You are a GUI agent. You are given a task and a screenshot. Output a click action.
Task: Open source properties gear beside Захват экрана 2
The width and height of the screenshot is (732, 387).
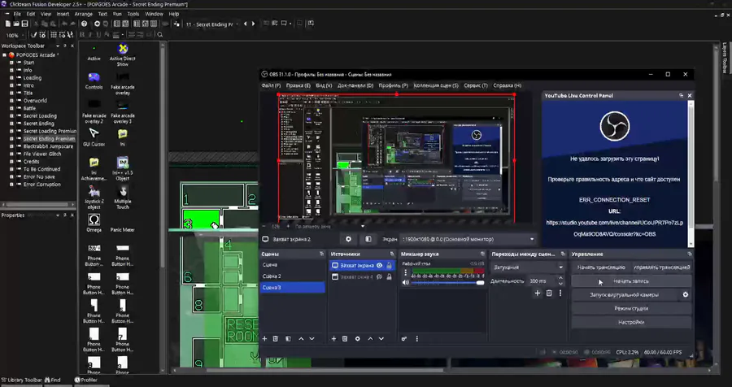348,239
